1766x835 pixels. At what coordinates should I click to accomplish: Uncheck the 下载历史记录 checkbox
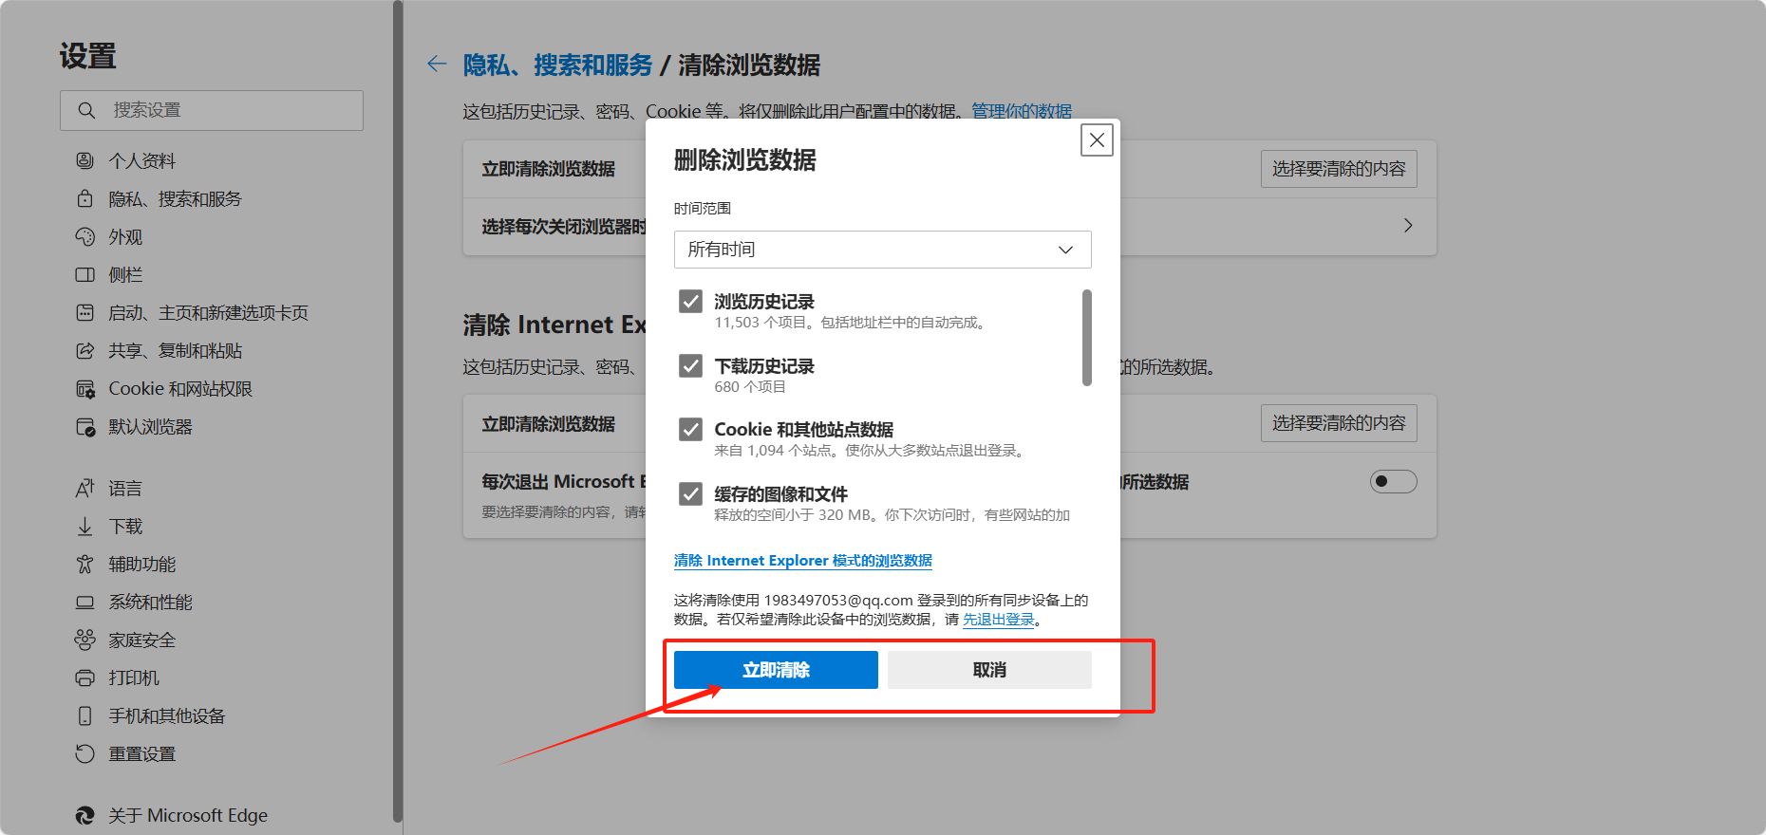point(690,366)
